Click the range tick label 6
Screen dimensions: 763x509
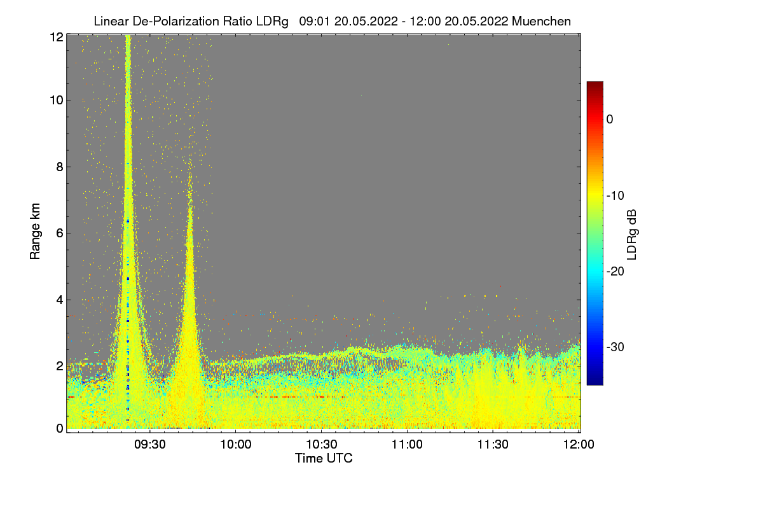click(59, 233)
